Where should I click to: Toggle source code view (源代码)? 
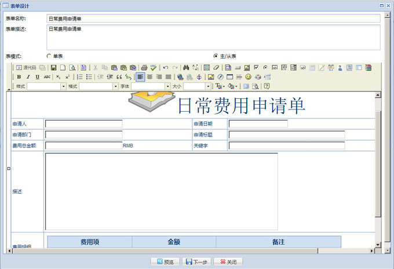26,68
